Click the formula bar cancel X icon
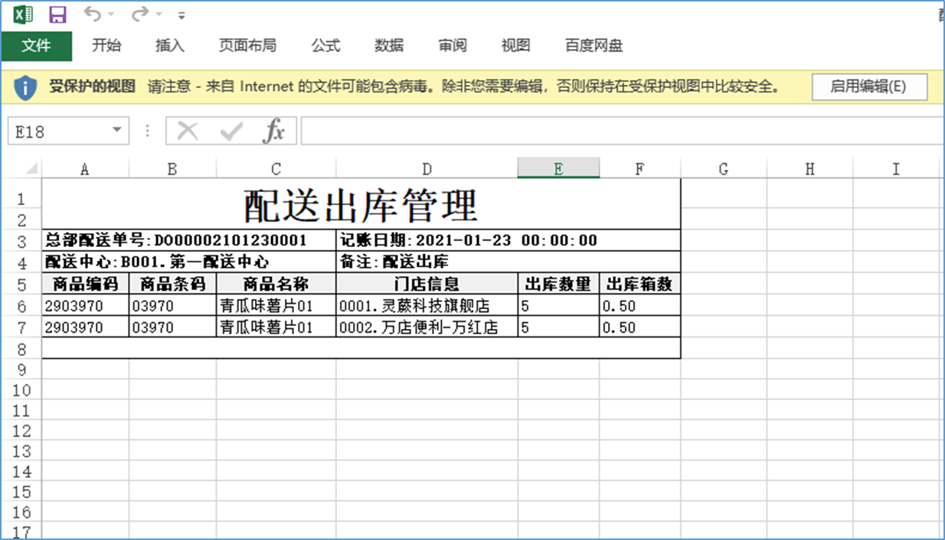The image size is (945, 540). [188, 132]
